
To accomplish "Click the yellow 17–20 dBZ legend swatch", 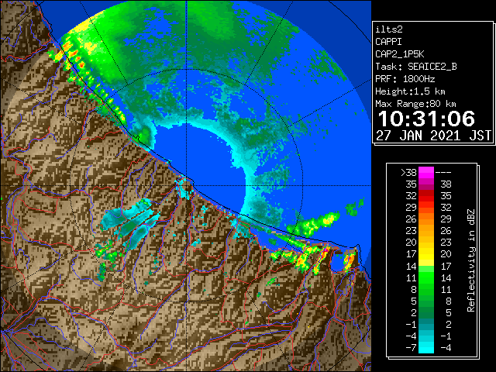I will tap(426, 254).
